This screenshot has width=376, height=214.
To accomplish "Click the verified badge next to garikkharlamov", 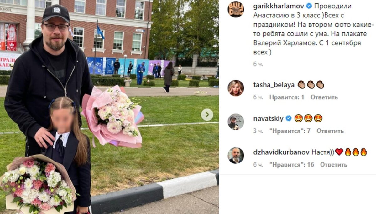I will [x=309, y=6].
